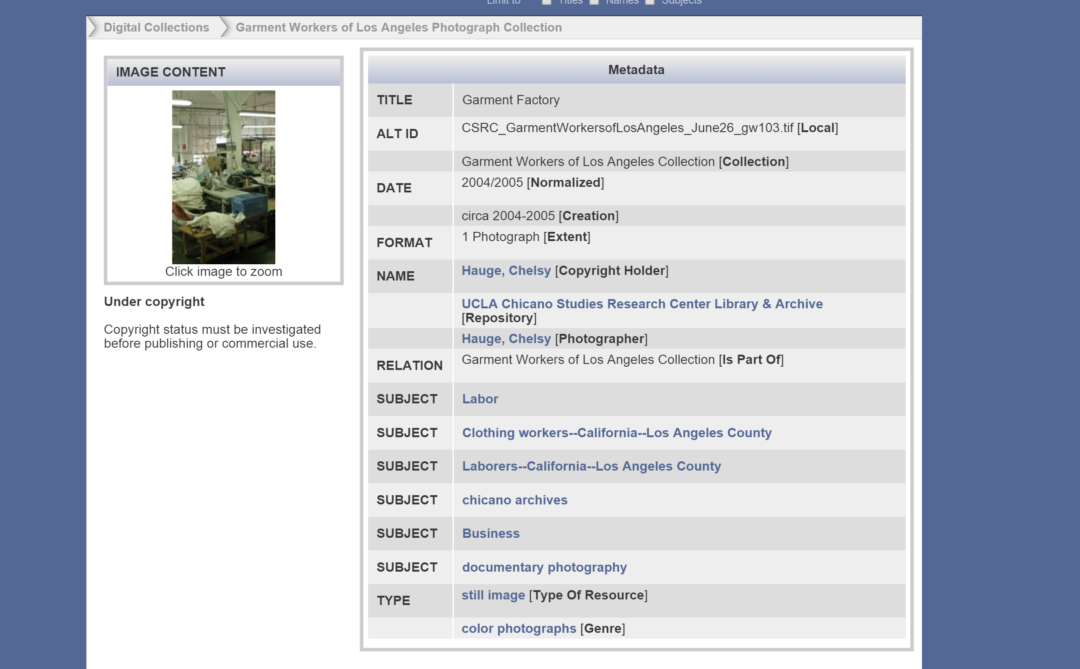Click the Click image to zoom caption
Image resolution: width=1080 pixels, height=669 pixels.
(223, 272)
